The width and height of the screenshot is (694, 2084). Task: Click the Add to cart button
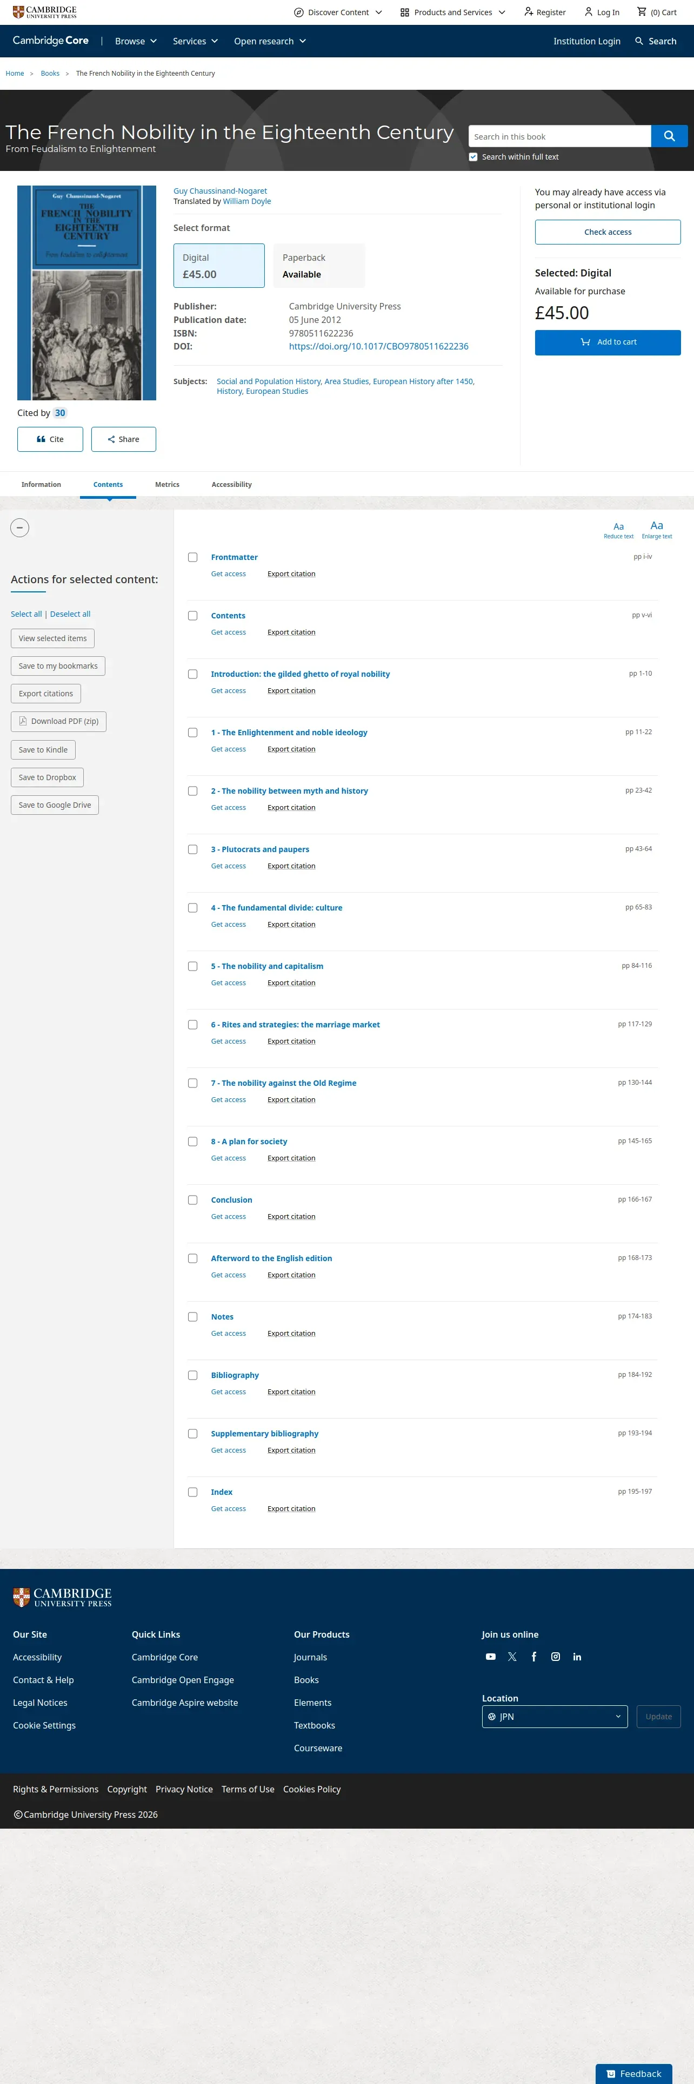[608, 342]
